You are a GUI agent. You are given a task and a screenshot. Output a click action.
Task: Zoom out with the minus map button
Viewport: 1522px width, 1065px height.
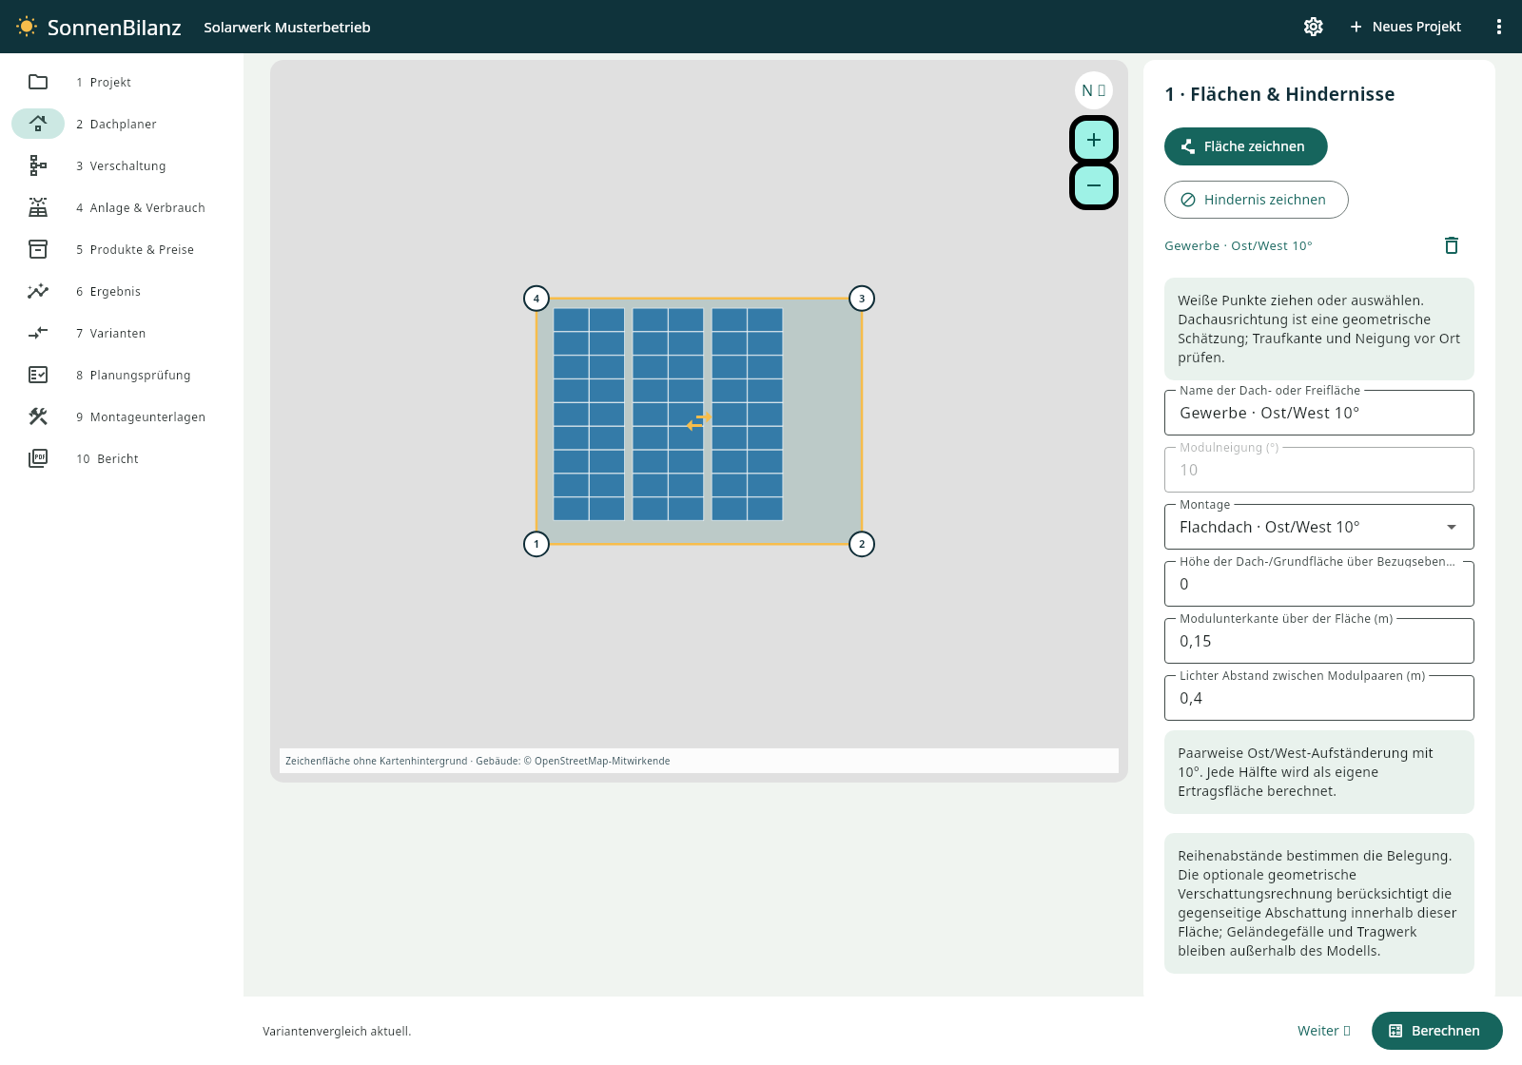pos(1094,185)
